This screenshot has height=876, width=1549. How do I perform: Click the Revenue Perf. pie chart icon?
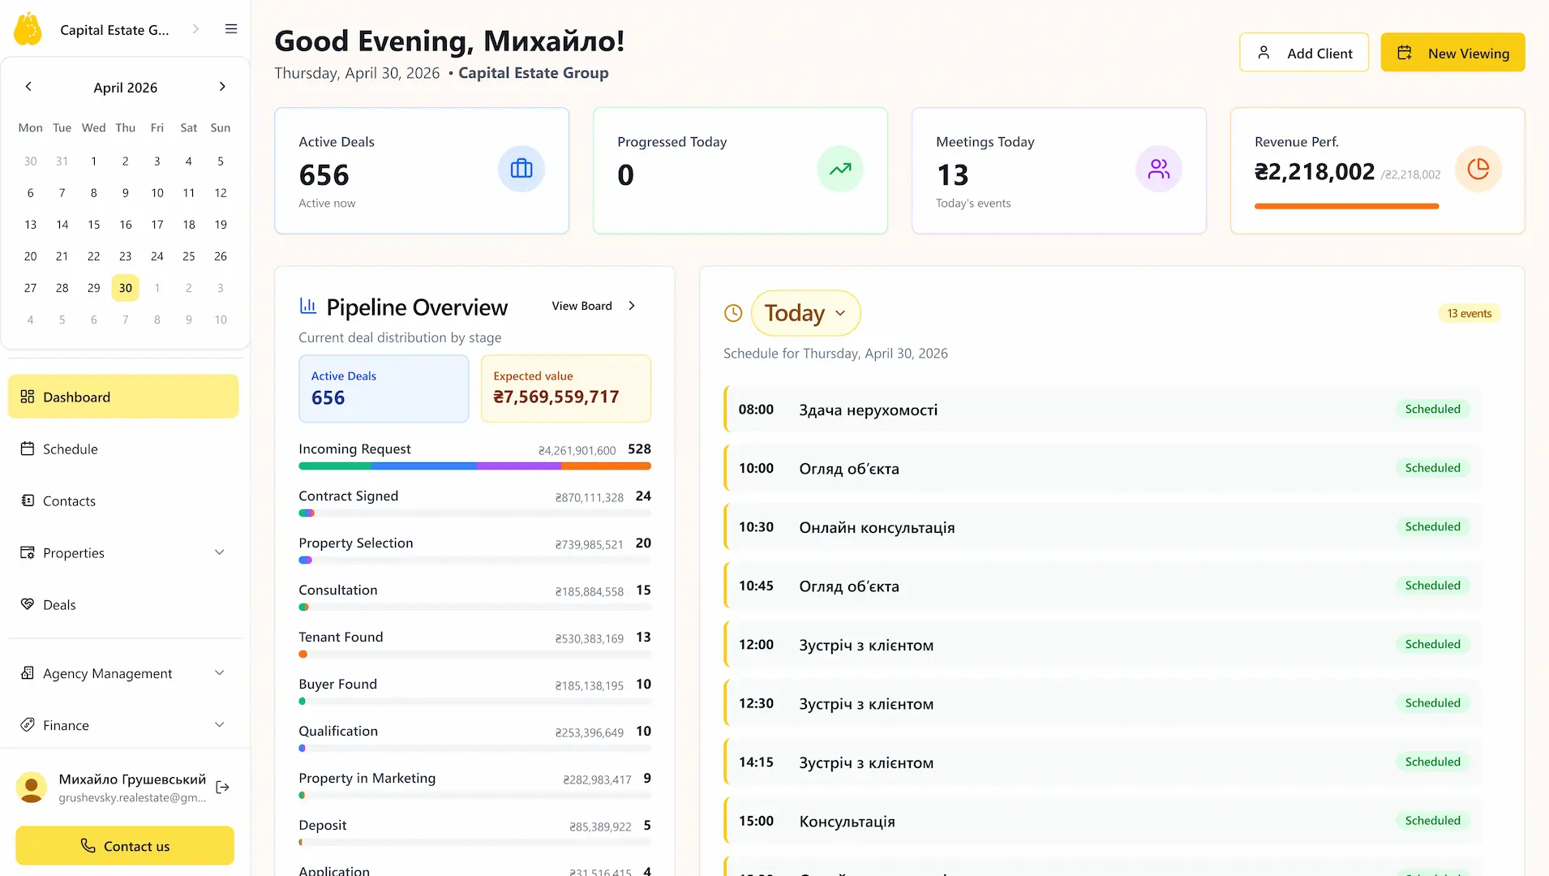pyautogui.click(x=1478, y=169)
